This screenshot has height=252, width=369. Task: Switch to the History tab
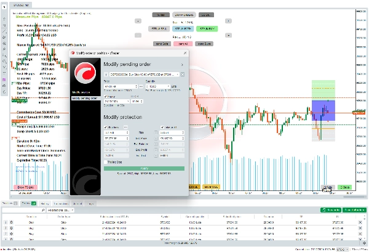click(45, 204)
